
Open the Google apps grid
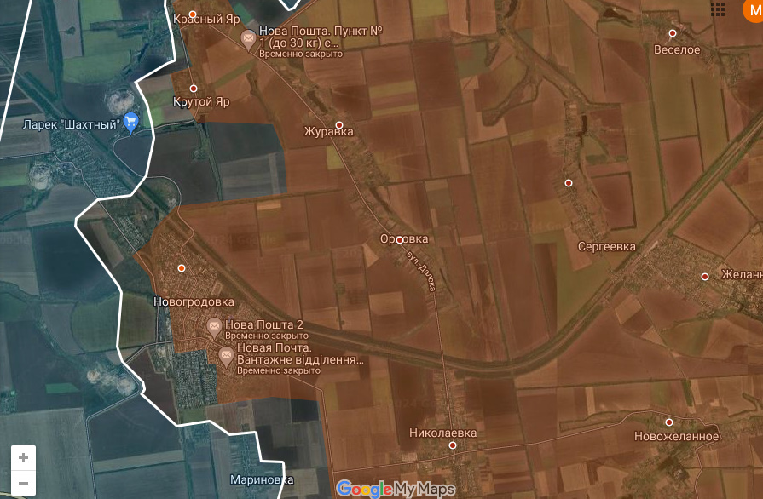(718, 9)
